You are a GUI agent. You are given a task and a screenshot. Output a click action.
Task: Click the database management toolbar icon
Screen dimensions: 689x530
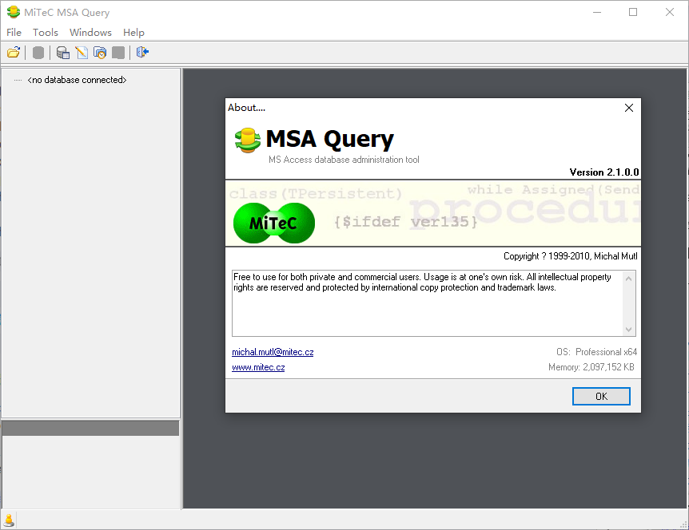pos(62,53)
